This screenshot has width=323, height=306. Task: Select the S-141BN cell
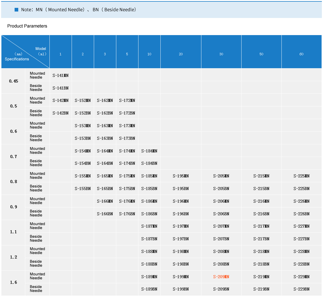60,88
